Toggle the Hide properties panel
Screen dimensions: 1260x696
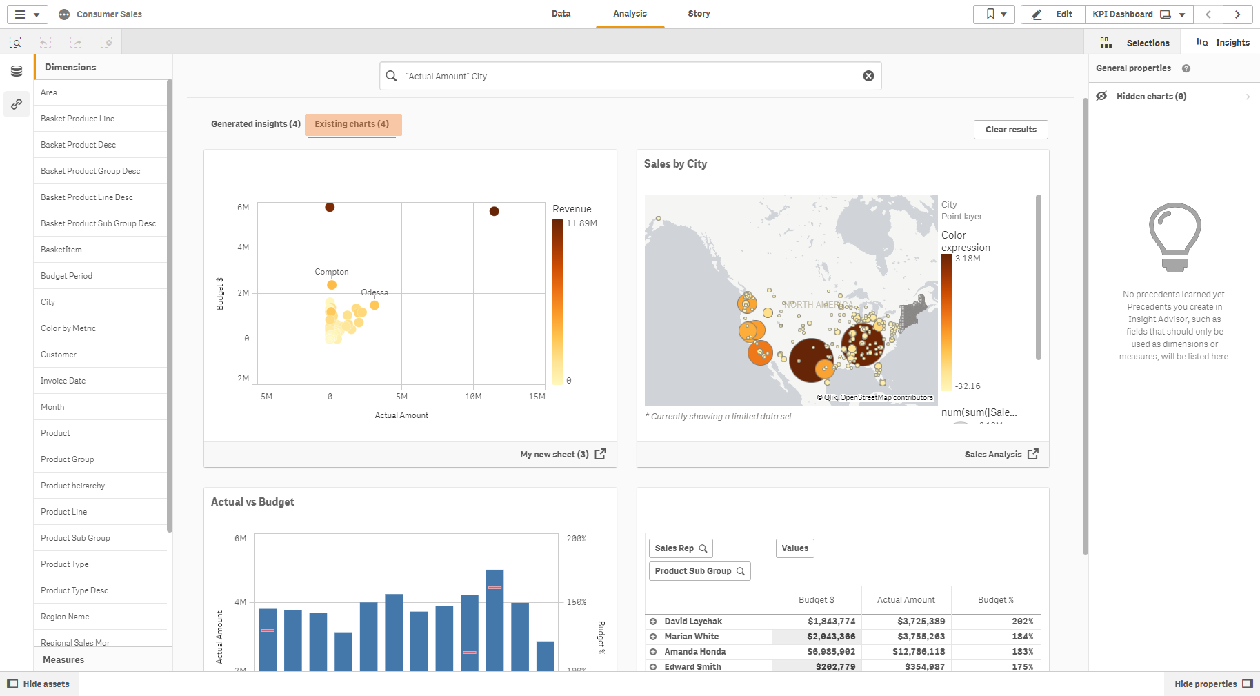tap(1212, 684)
